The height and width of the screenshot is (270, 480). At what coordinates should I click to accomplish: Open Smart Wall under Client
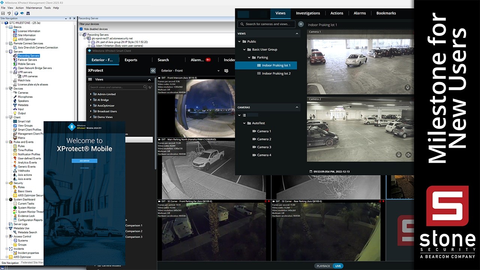pos(24,121)
